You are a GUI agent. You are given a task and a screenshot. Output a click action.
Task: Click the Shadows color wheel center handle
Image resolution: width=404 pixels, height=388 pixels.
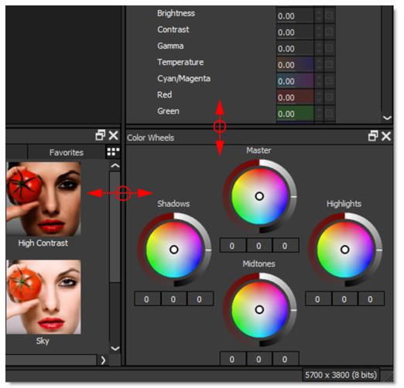[x=174, y=250]
